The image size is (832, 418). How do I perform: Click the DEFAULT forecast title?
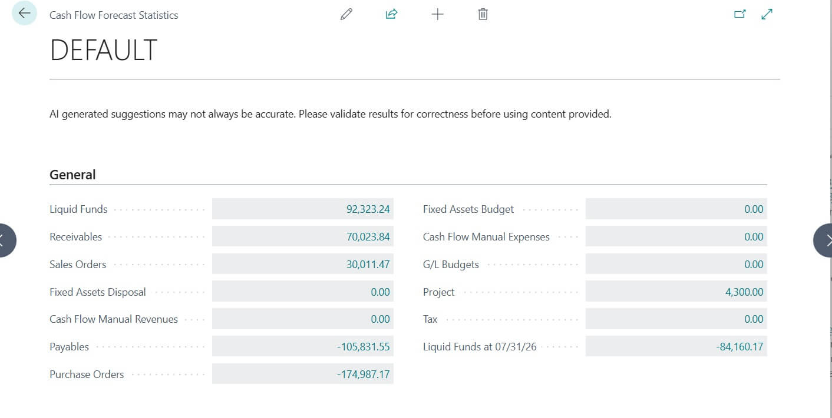click(x=104, y=51)
